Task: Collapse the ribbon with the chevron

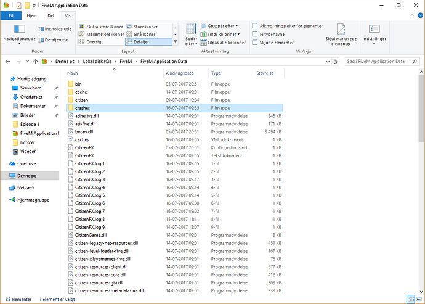Action: [412, 15]
